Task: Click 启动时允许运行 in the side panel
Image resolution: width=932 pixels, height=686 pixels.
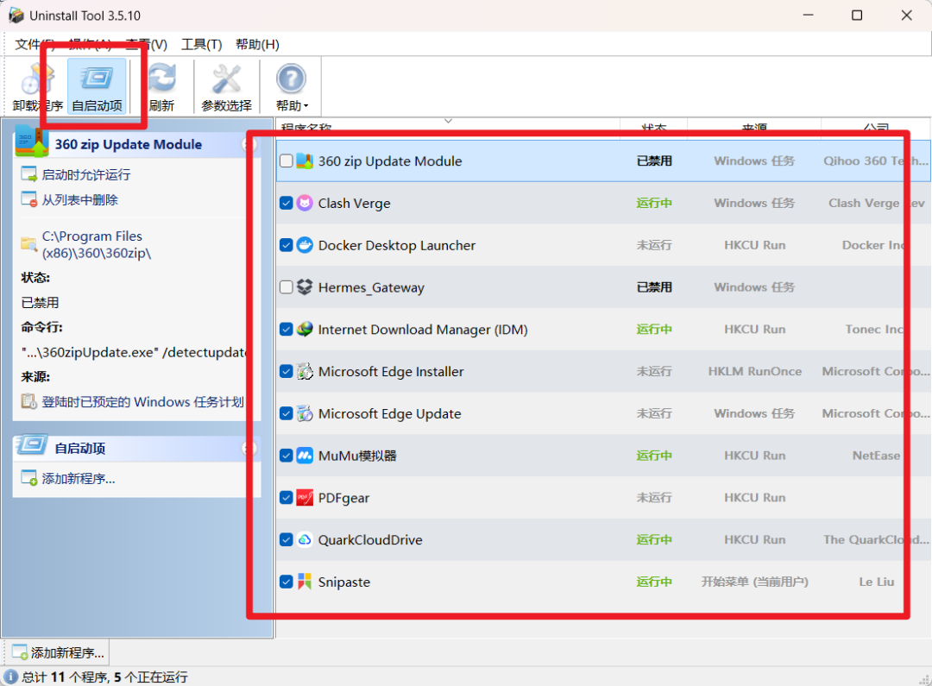Action: 86,175
